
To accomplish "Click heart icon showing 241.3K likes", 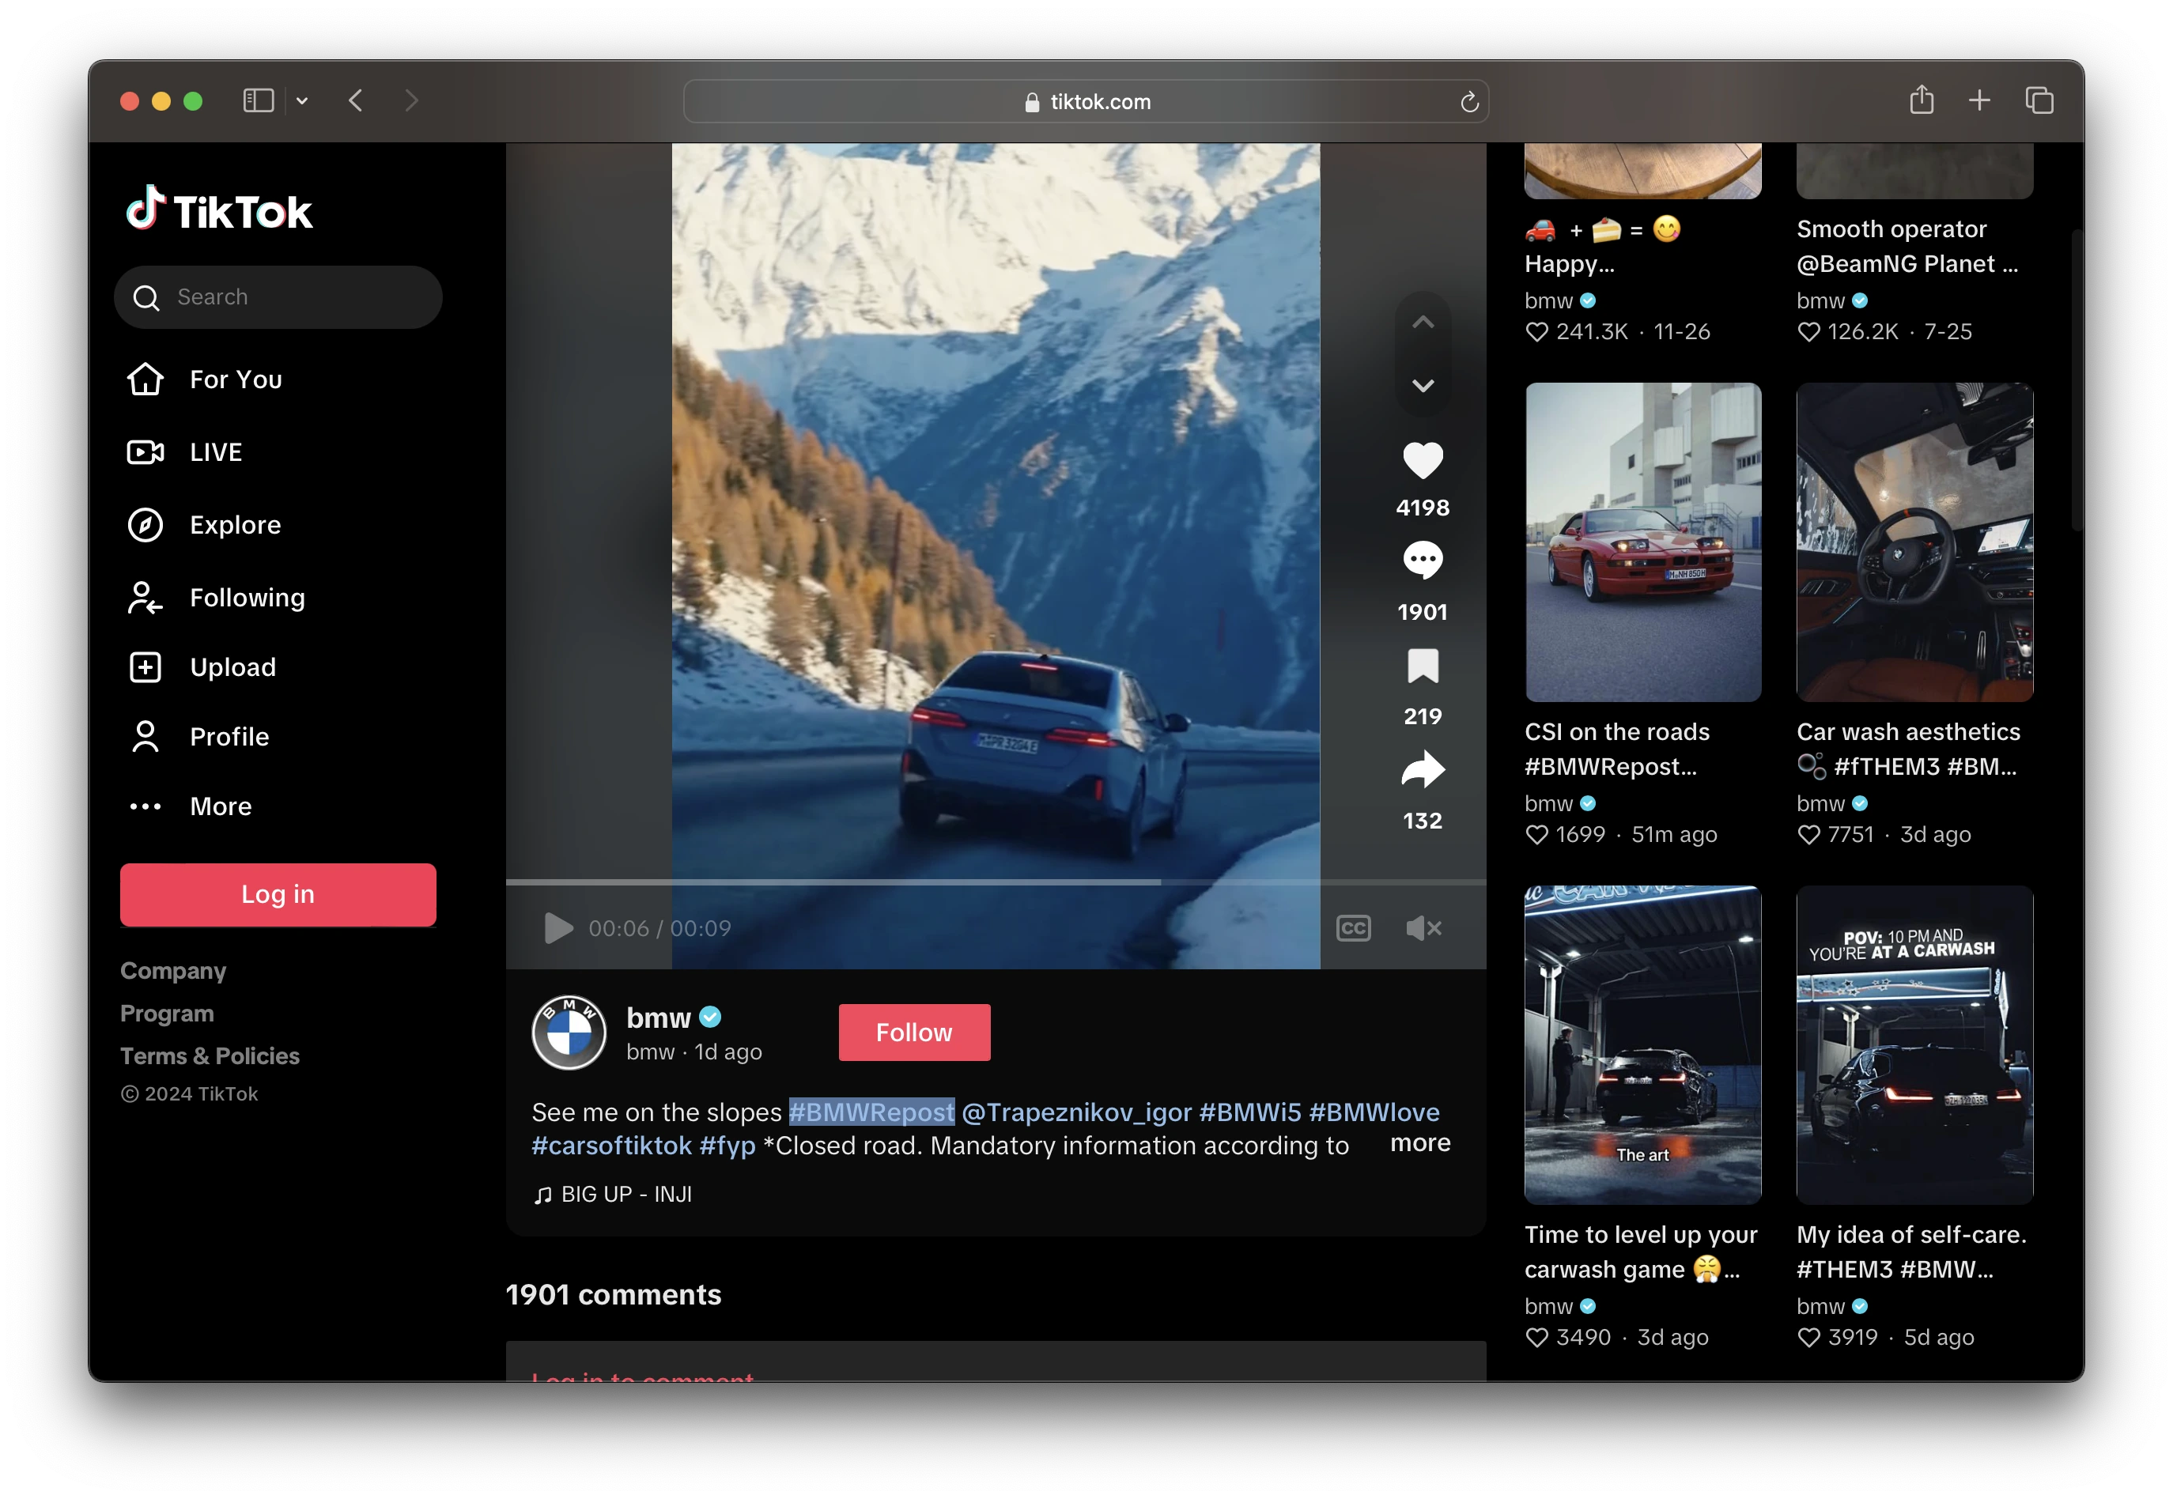I will 1536,331.
